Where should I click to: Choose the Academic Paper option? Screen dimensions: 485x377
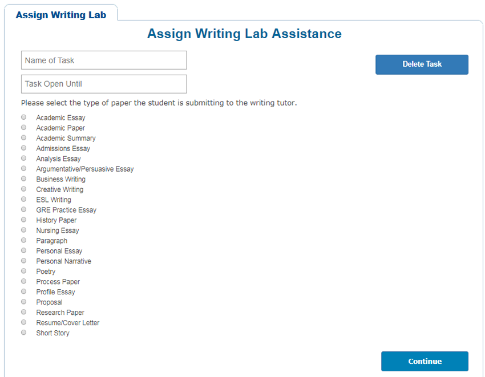[23, 127]
